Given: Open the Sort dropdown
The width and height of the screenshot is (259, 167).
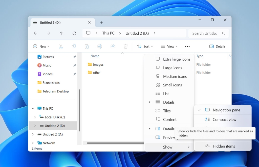Looking at the screenshot, I should pos(145,46).
